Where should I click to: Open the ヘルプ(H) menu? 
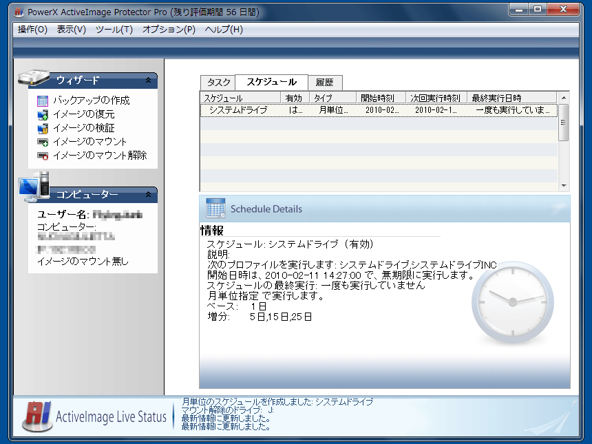[x=224, y=30]
